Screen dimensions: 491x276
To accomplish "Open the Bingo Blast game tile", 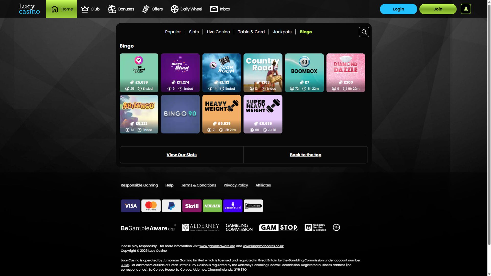I will coord(180,73).
